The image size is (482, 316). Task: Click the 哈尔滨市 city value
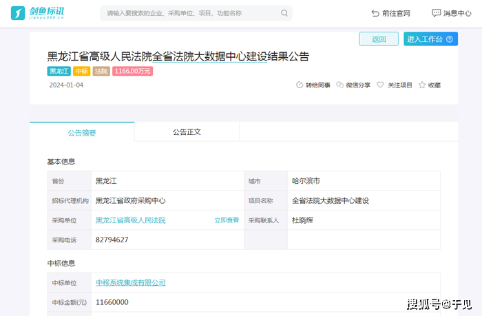(x=306, y=181)
